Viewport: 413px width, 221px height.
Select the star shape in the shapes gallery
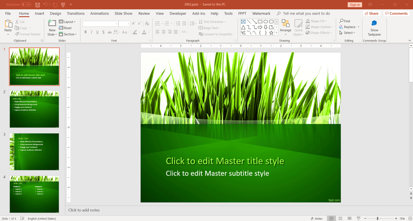pos(271,33)
